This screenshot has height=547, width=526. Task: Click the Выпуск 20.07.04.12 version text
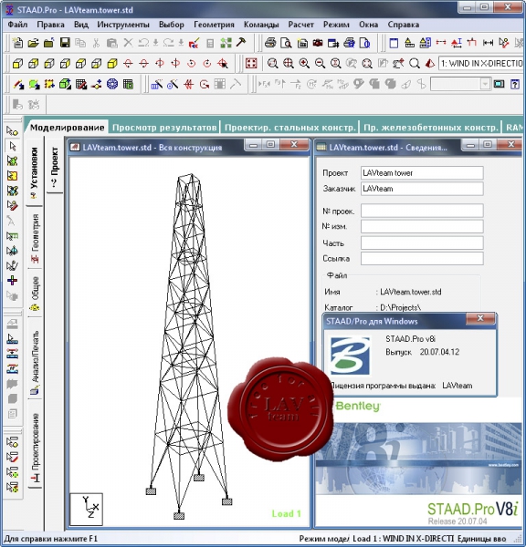(422, 352)
